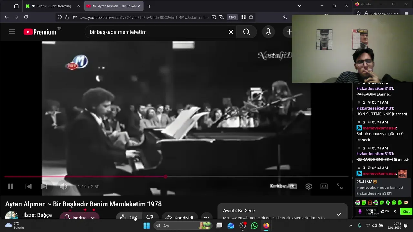The height and width of the screenshot is (232, 413).
Task: Go to YouTube Premium home logo
Action: (40, 32)
